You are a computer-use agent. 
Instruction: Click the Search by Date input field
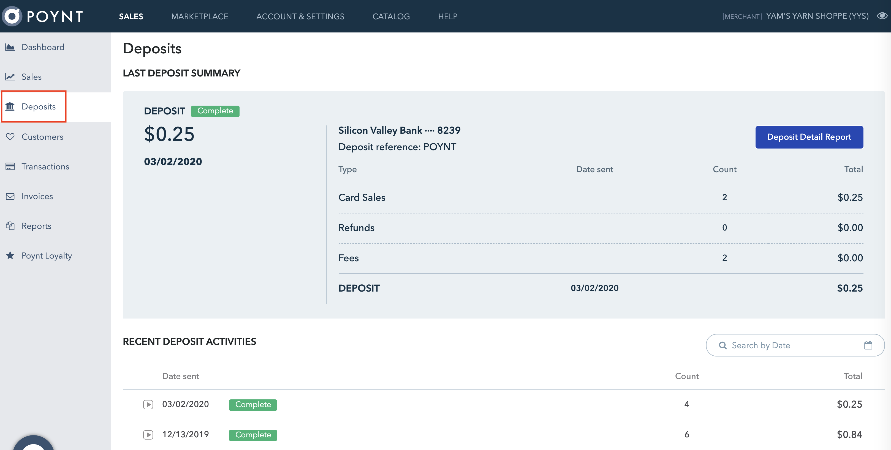[x=795, y=345]
